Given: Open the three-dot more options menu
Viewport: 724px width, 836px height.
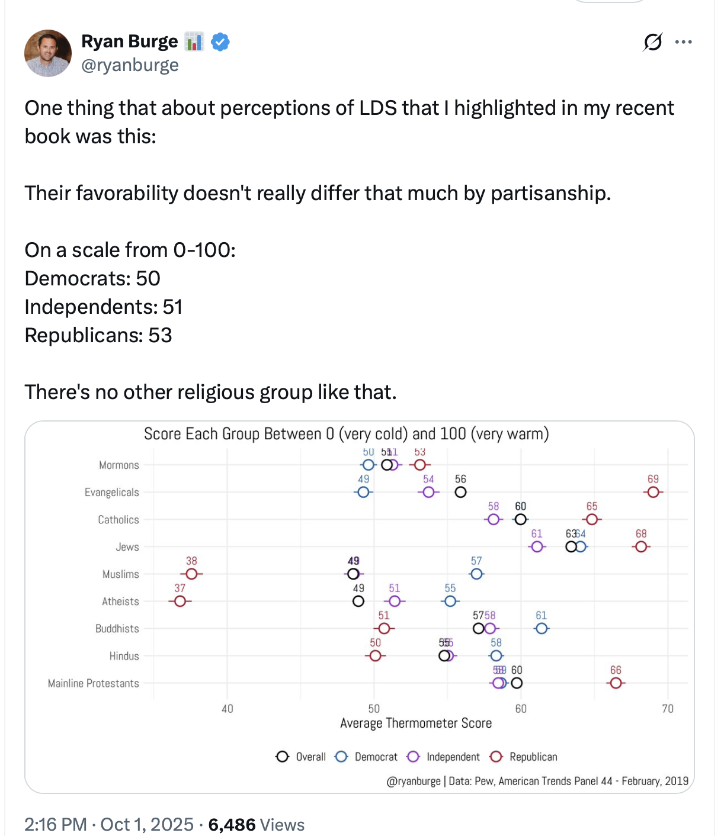Looking at the screenshot, I should click(684, 42).
